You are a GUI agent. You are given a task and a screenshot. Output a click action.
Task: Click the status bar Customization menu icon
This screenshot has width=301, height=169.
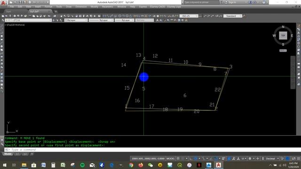pos(299,159)
